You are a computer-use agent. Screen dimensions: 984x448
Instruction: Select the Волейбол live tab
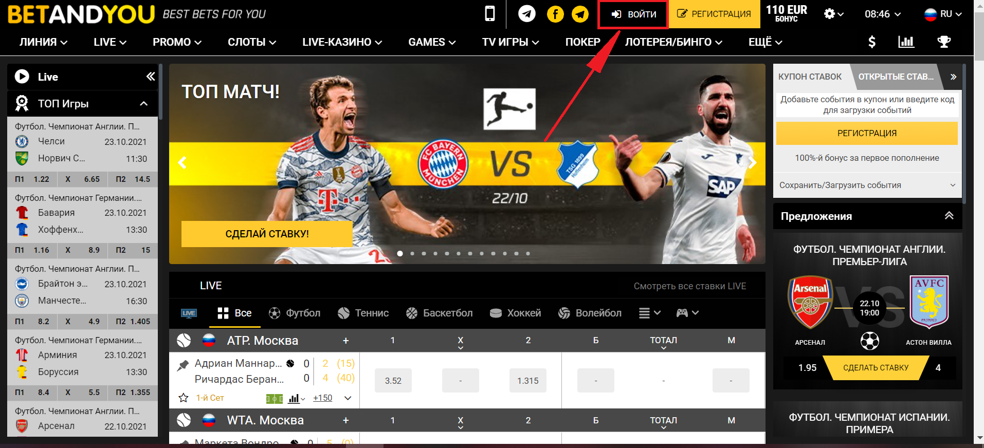click(x=590, y=313)
